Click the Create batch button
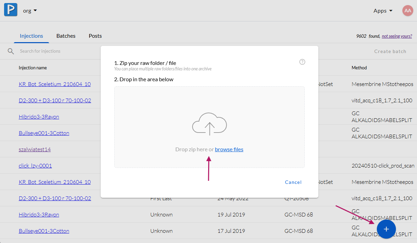This screenshot has height=243, width=417. [390, 51]
